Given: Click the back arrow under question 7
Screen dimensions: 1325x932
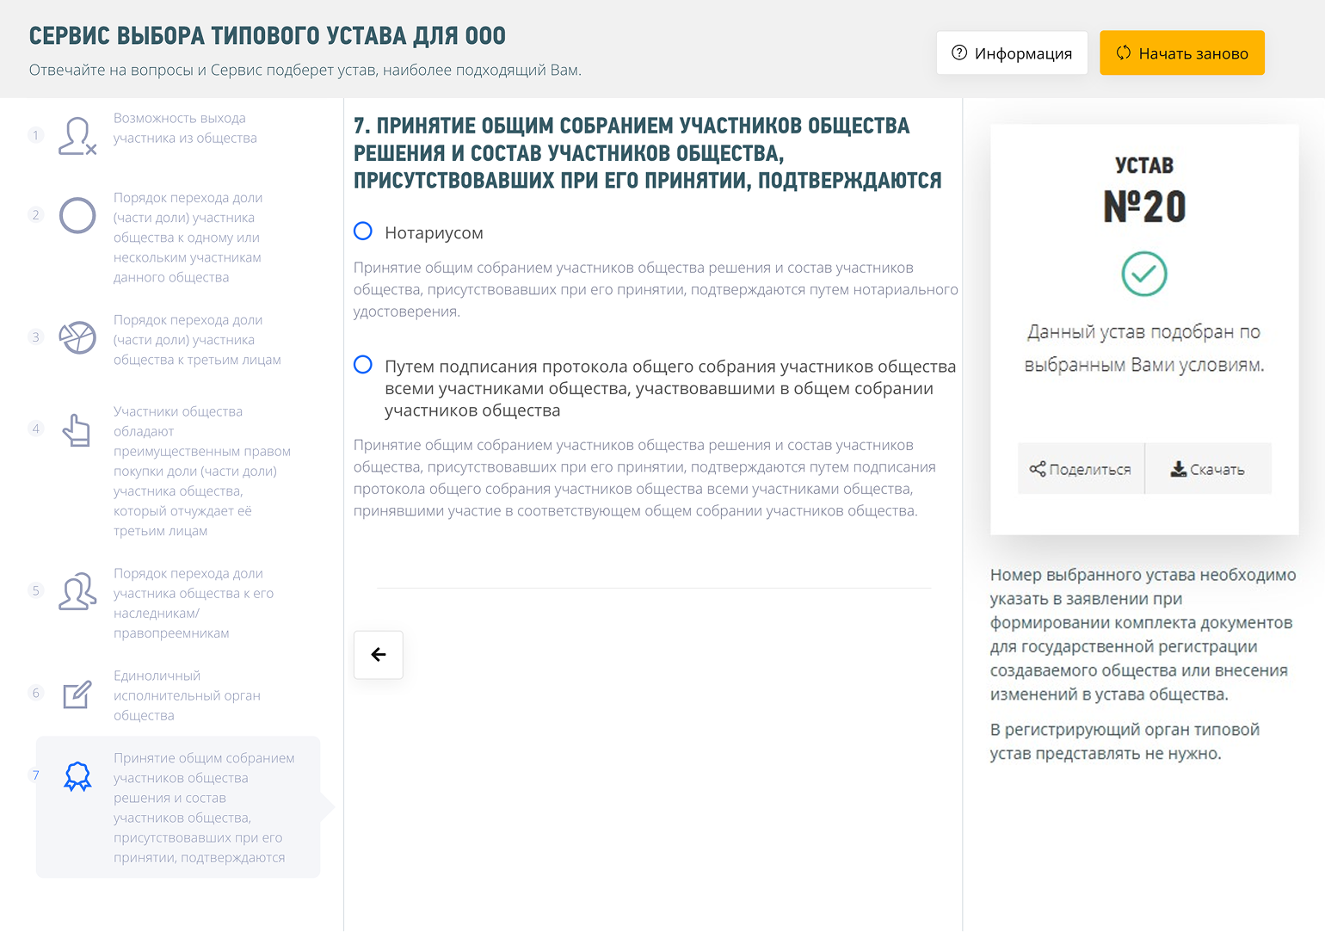Looking at the screenshot, I should pyautogui.click(x=378, y=654).
